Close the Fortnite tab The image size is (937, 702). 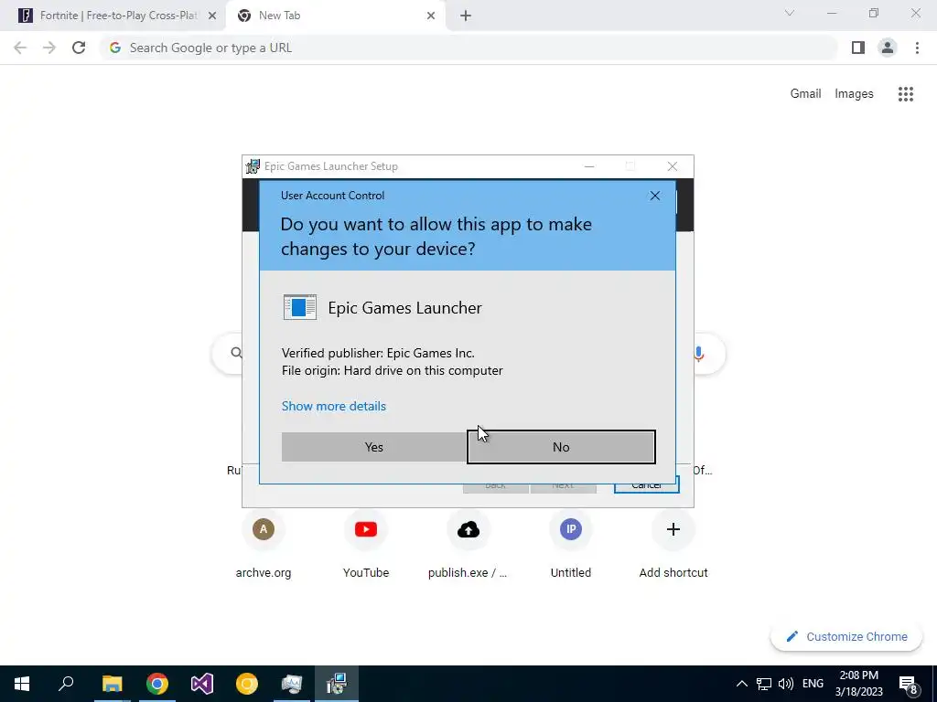tap(212, 16)
